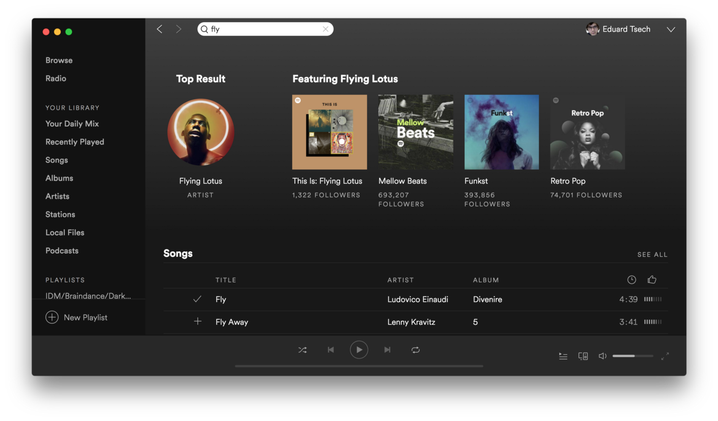
Task: Open artist Lenny Kravitz
Action: (411, 322)
